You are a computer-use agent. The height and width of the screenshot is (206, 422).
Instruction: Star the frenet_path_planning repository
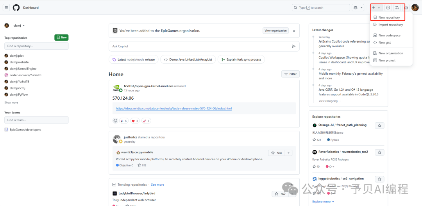(x=379, y=125)
